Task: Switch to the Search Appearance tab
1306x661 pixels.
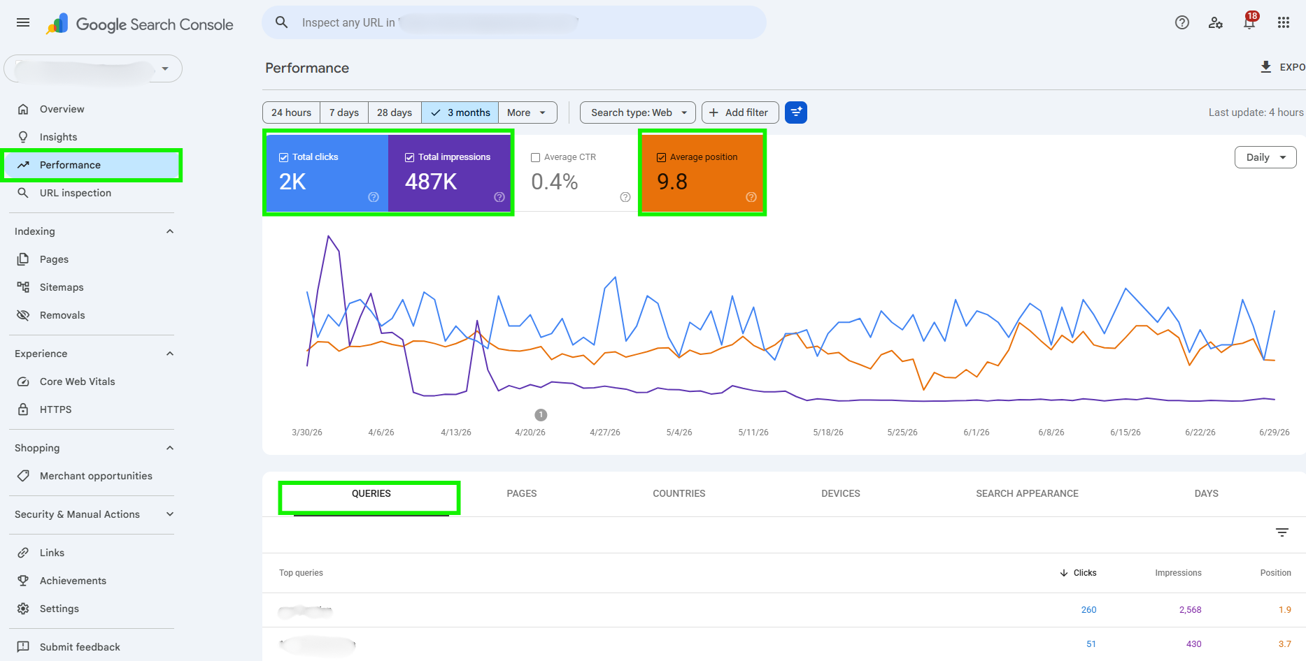Action: (1027, 494)
